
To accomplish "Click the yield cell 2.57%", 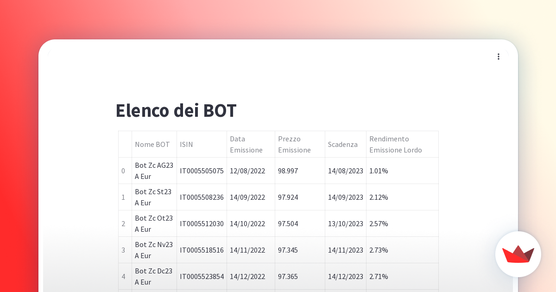I will (403, 223).
